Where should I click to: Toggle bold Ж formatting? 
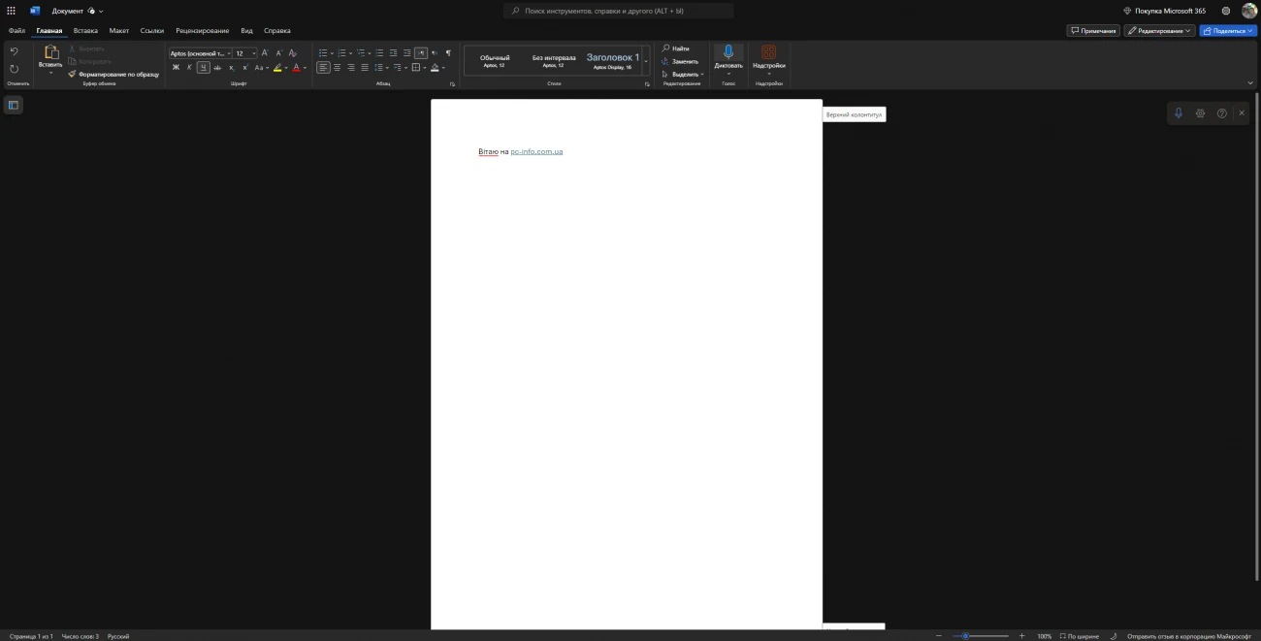click(x=176, y=68)
